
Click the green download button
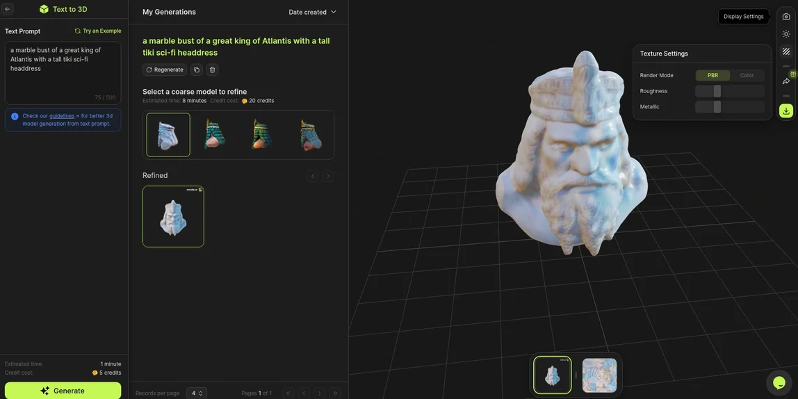(785, 111)
